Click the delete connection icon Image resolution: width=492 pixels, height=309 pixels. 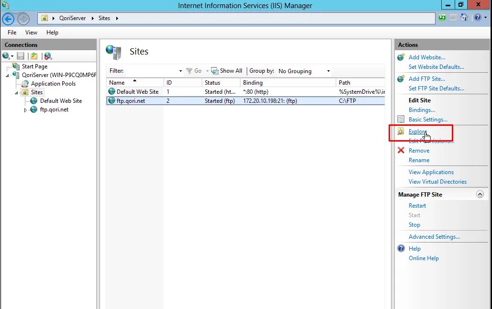pos(48,56)
